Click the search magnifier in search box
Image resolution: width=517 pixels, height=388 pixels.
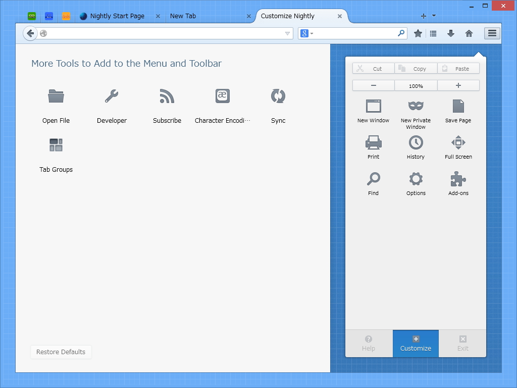(x=401, y=33)
